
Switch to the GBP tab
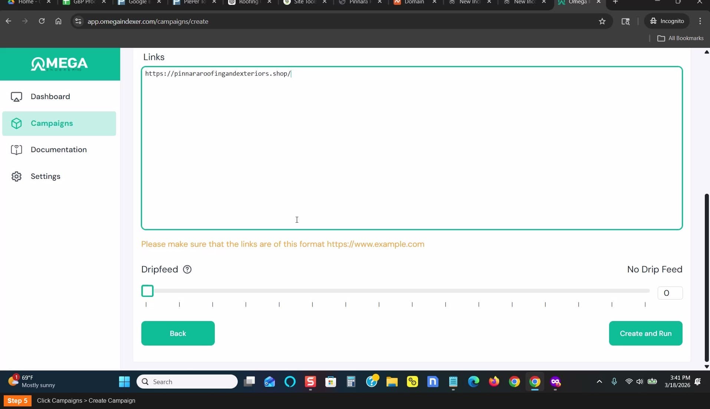(x=84, y=2)
